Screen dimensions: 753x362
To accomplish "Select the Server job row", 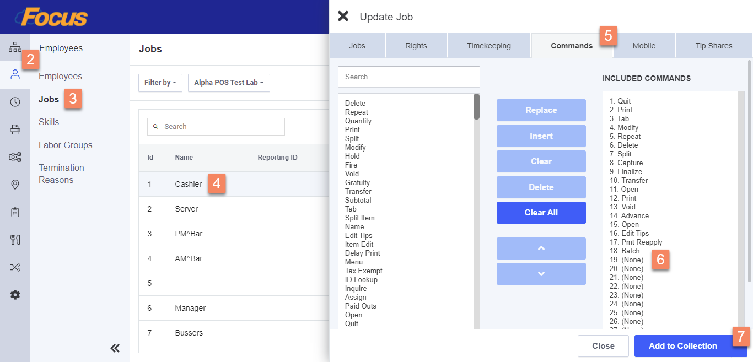I will tap(234, 209).
